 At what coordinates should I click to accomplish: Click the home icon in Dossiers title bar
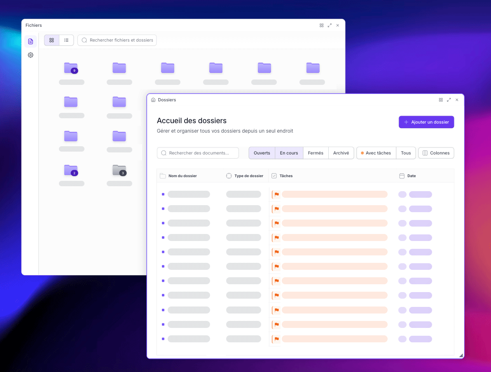pyautogui.click(x=153, y=100)
